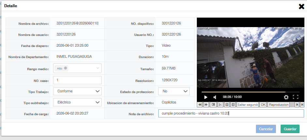Remove the Alto tag in Rango medio
The height and width of the screenshot is (140, 307).
(66, 68)
